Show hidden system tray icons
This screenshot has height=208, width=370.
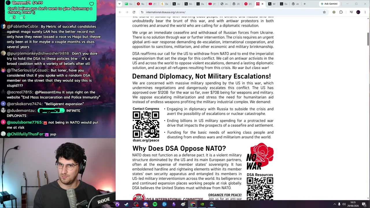335,204
